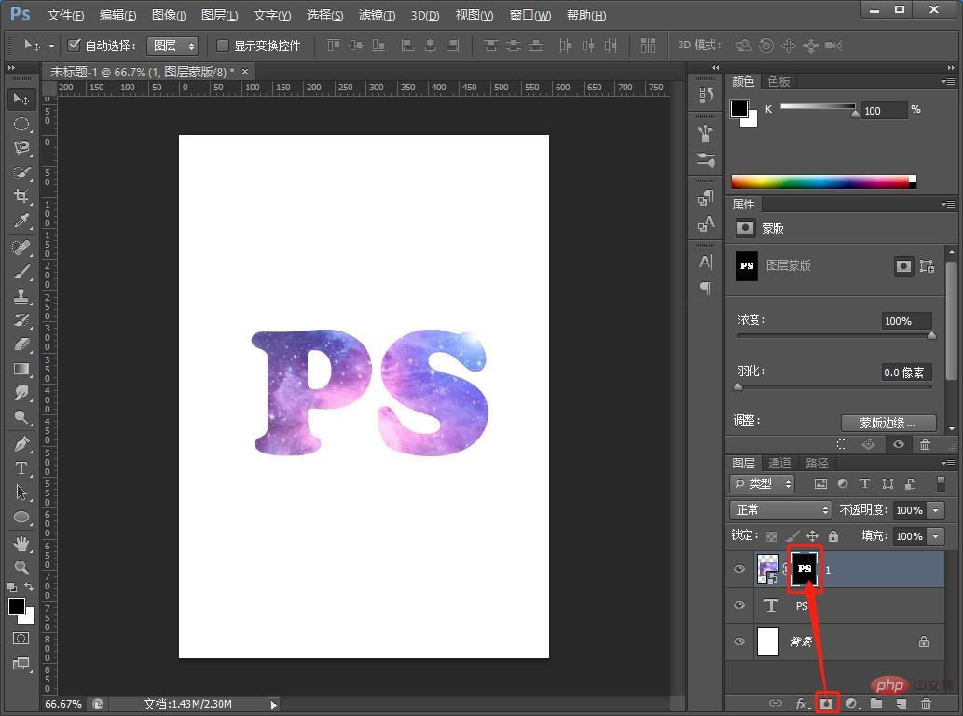Toggle Quick Mask mode icon
The image size is (963, 716).
[x=21, y=639]
